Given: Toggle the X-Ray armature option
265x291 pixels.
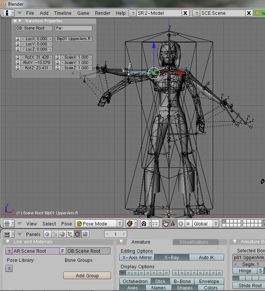Looking at the screenshot, I should point(171,257).
